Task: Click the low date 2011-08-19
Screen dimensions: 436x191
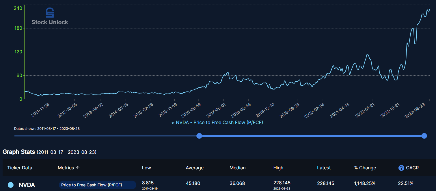Action: (150, 188)
